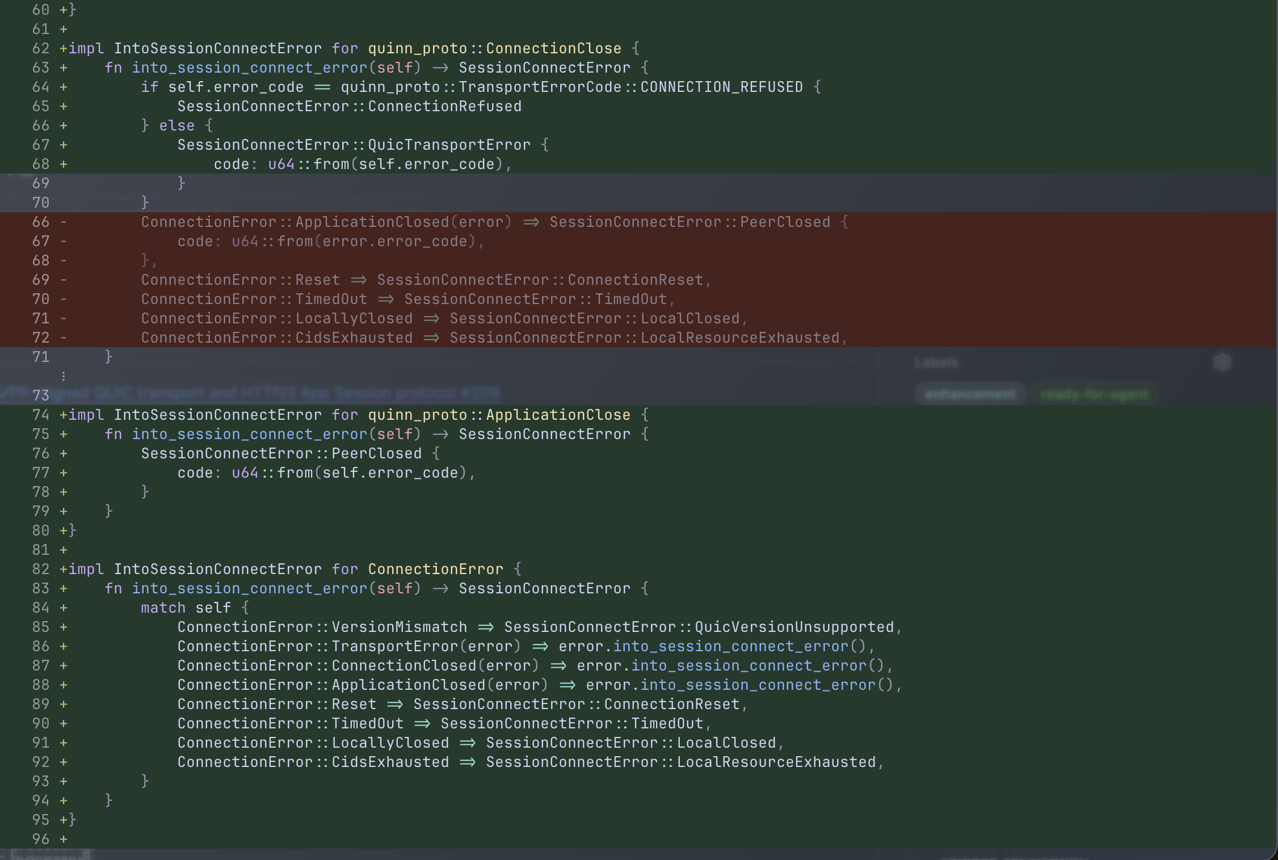Click 'SessionConnectError::QuicTransportError' on line 67
Image resolution: width=1278 pixels, height=860 pixels.
coord(354,145)
